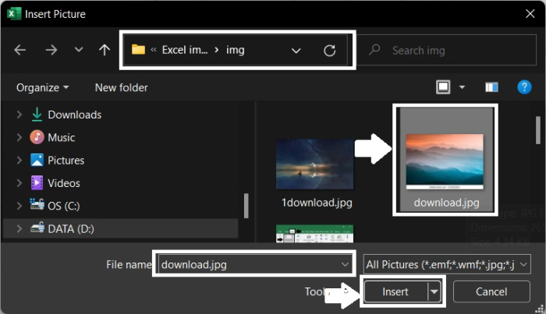Expand the Music tree node
Image resolution: width=546 pixels, height=314 pixels.
pyautogui.click(x=19, y=138)
